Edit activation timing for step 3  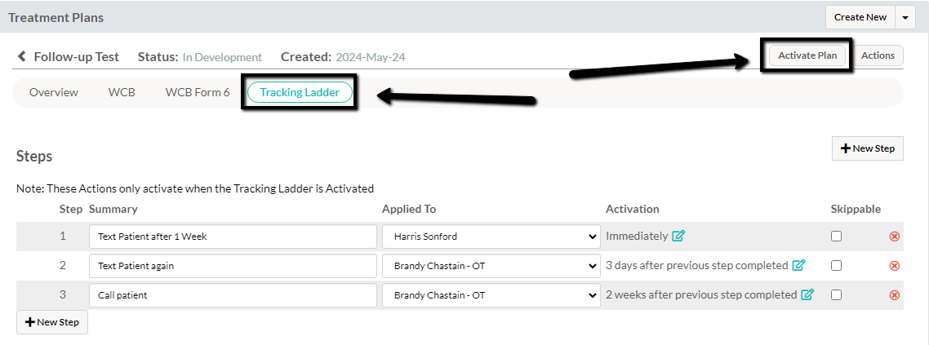coord(807,294)
